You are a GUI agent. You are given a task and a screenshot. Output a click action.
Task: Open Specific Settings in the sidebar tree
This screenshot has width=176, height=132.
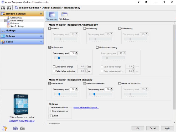pos(17,26)
